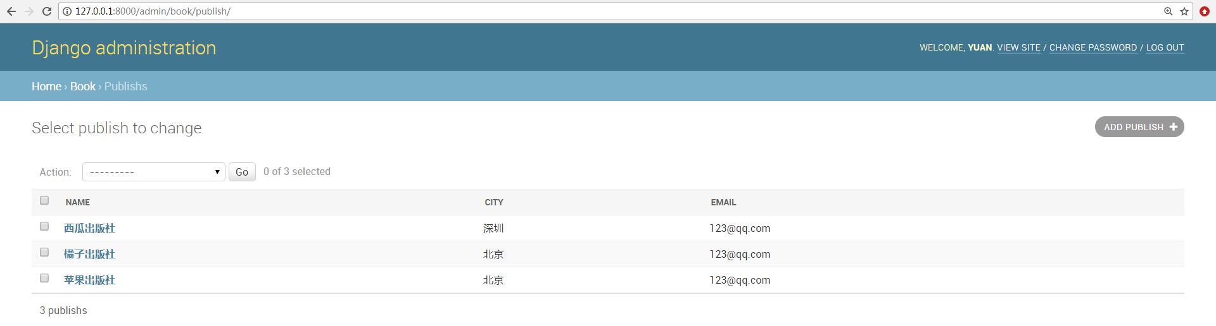
Task: Click the browser back arrow
Action: tap(11, 11)
